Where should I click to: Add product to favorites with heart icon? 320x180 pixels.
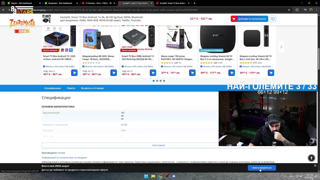tap(273, 19)
